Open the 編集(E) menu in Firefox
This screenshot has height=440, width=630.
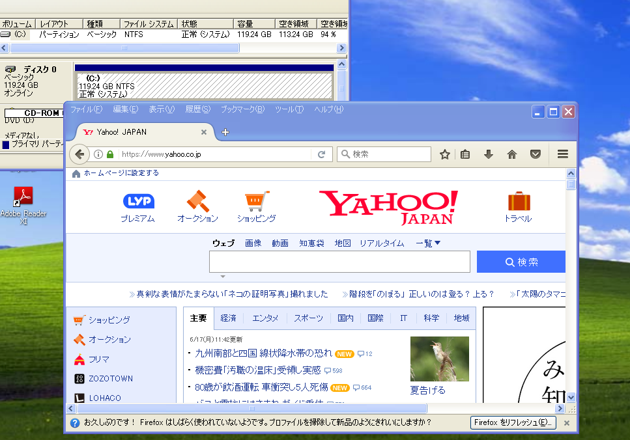(125, 109)
